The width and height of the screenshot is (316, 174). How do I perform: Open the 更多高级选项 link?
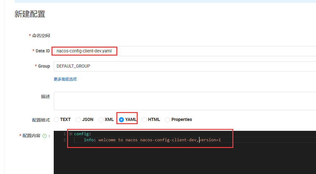65,79
